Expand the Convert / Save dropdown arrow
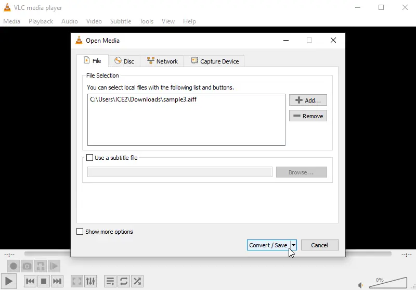Viewport: 416px width, 290px height. (293, 245)
